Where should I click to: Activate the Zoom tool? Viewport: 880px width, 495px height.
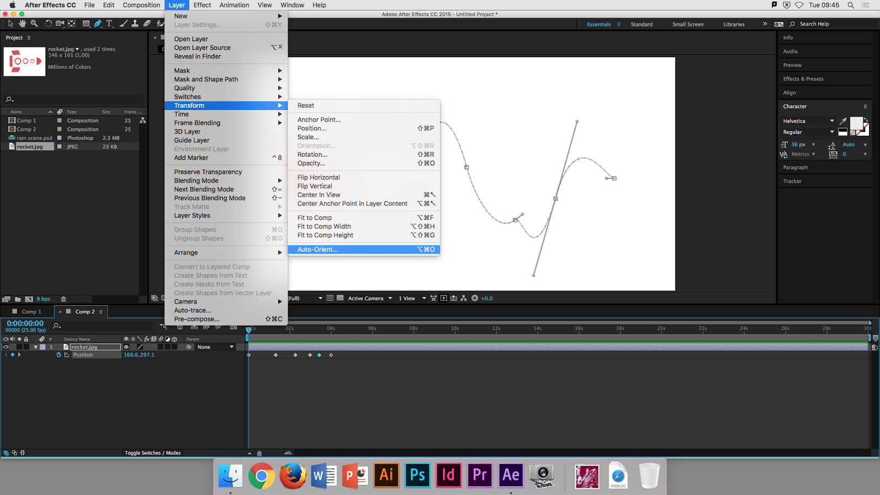click(x=34, y=24)
